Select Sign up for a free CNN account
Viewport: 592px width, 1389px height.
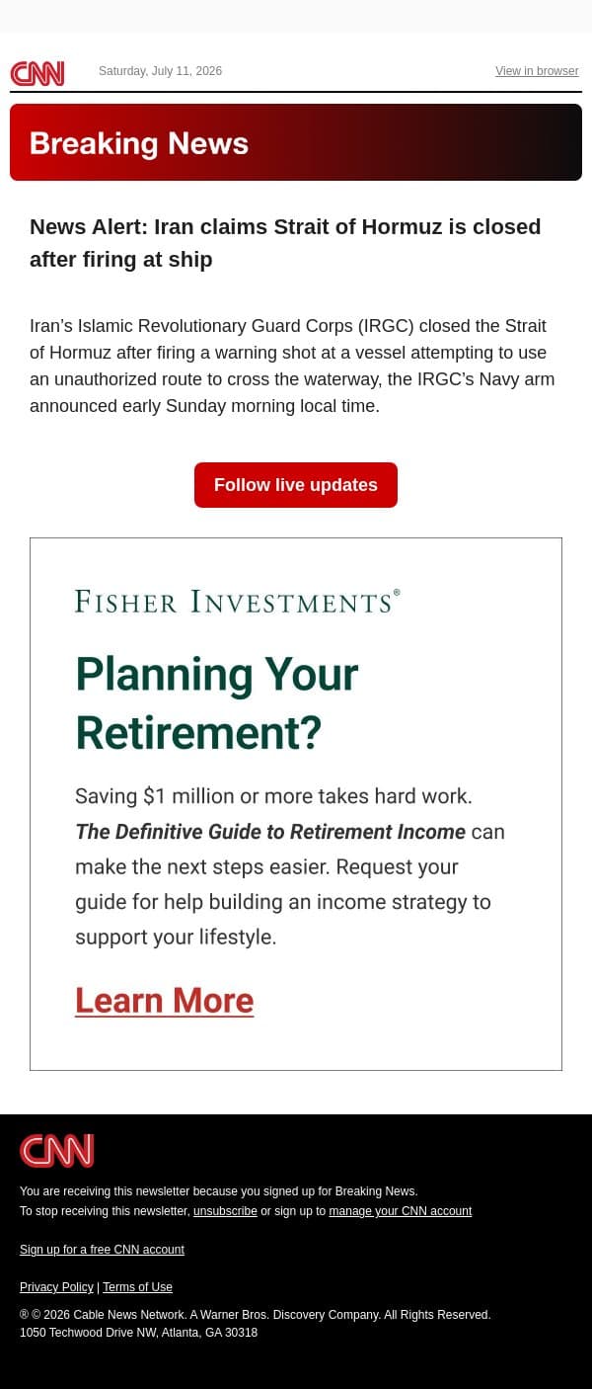tap(102, 1250)
